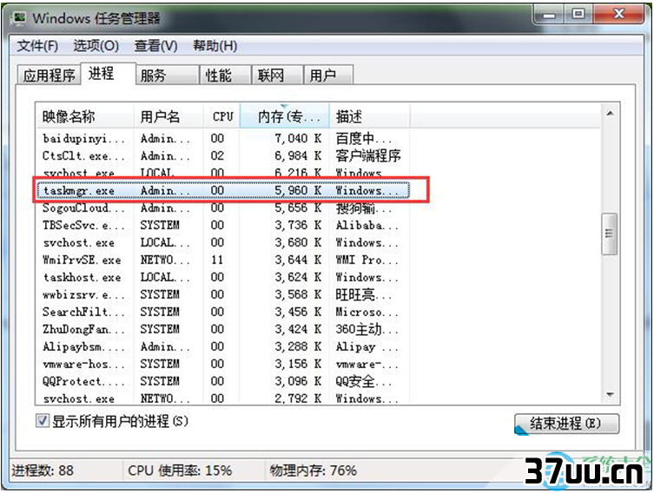
Task: Select the WmiPrvSE.exe process row
Action: coord(223,260)
